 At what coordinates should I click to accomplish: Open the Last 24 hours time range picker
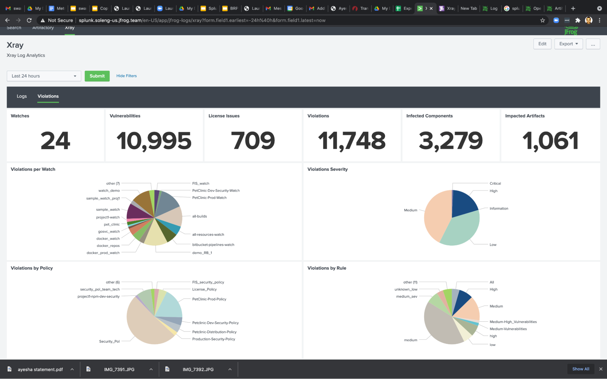(x=44, y=76)
